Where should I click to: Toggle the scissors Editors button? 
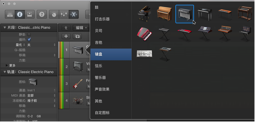point(74,14)
